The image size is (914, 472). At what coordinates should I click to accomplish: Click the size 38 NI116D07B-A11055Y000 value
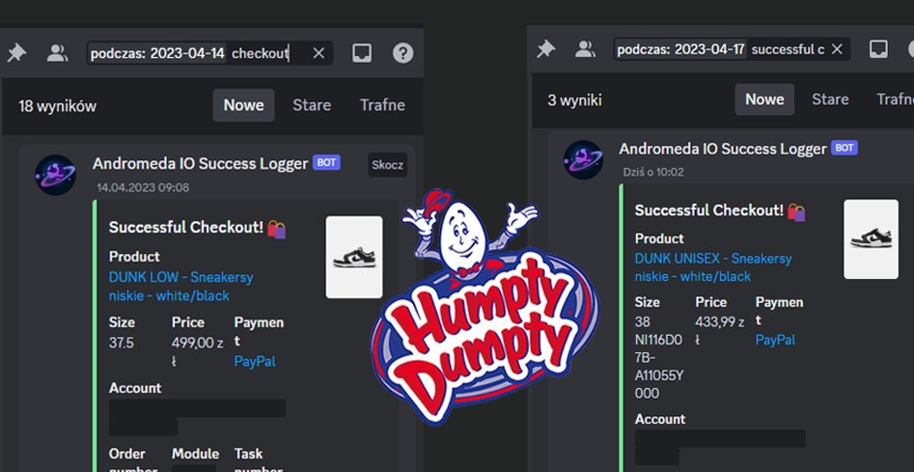pos(658,357)
